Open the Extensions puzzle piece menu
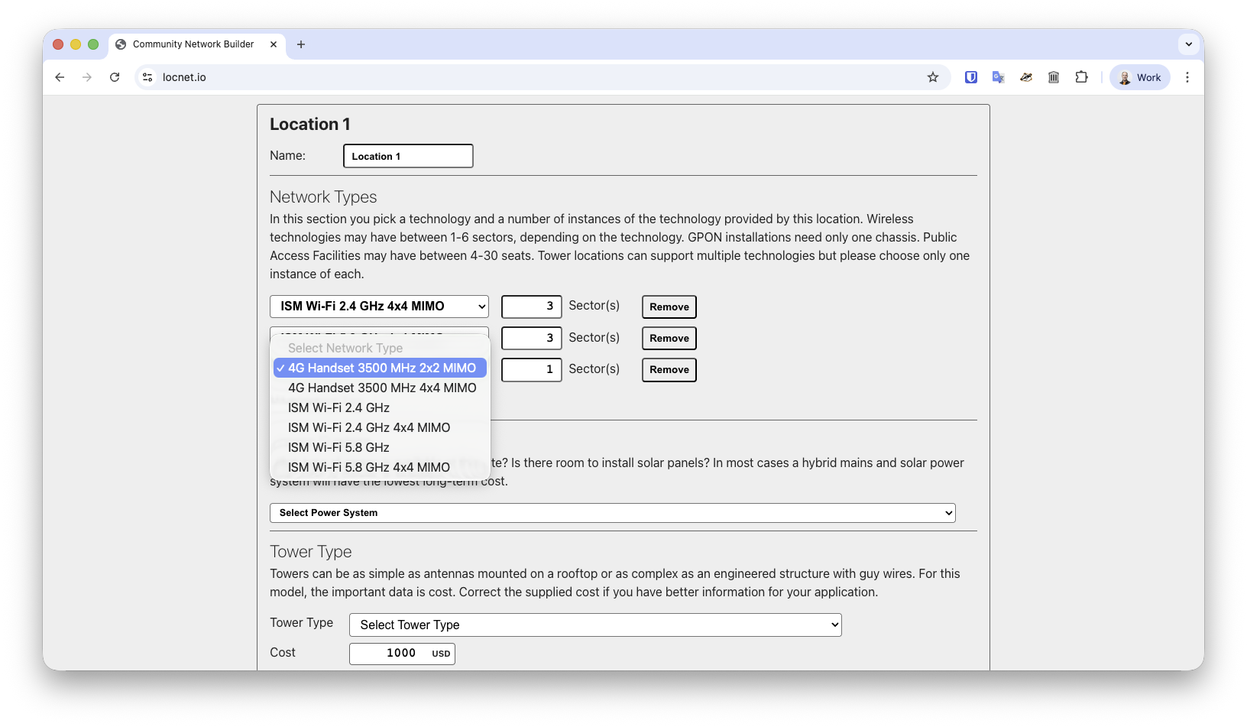The image size is (1247, 727). (x=1081, y=76)
